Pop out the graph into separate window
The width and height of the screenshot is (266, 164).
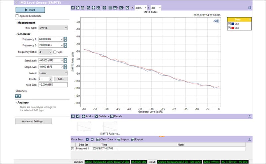250,8
